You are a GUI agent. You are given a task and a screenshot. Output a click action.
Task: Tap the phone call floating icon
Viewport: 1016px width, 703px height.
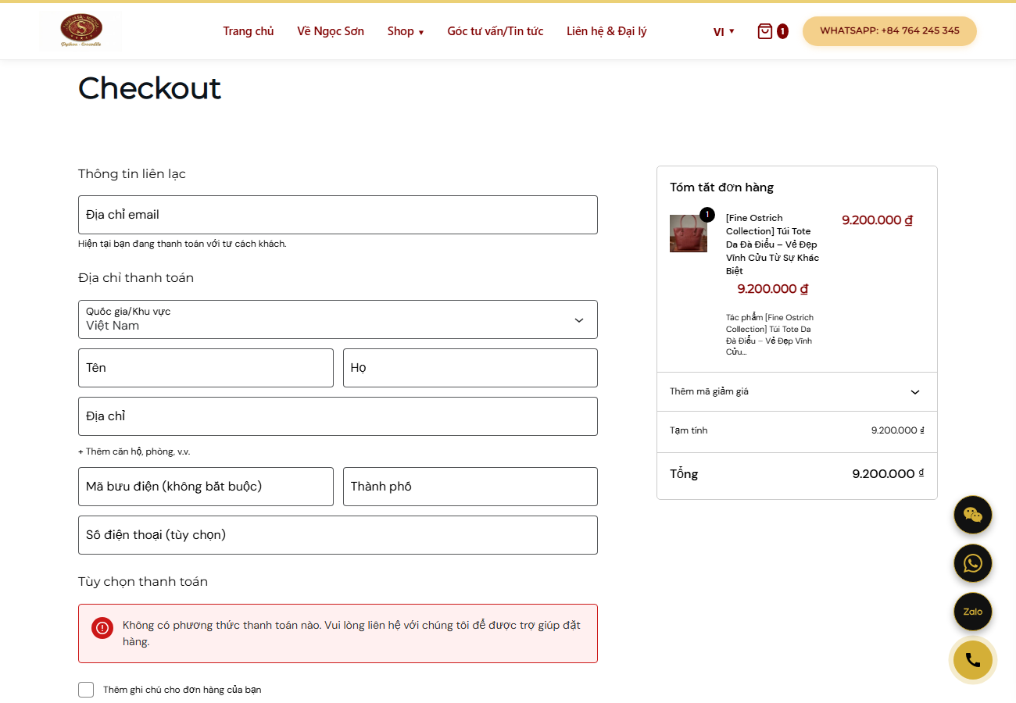tap(973, 660)
